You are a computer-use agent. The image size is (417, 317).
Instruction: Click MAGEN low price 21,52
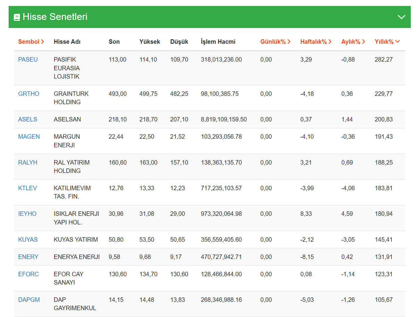pyautogui.click(x=178, y=137)
